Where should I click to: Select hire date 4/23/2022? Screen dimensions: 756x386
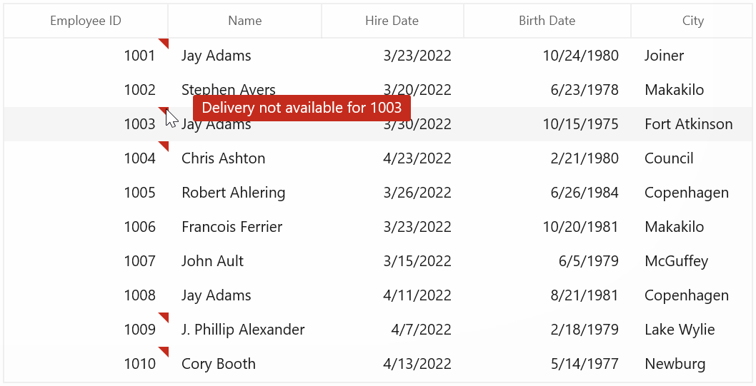pos(417,158)
